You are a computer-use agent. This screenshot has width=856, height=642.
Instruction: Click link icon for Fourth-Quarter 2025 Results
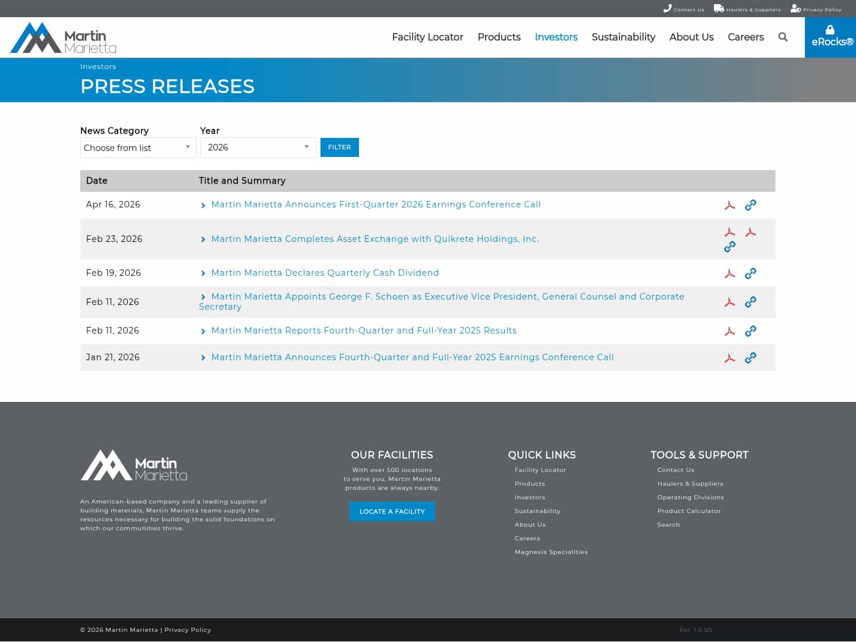coord(751,331)
